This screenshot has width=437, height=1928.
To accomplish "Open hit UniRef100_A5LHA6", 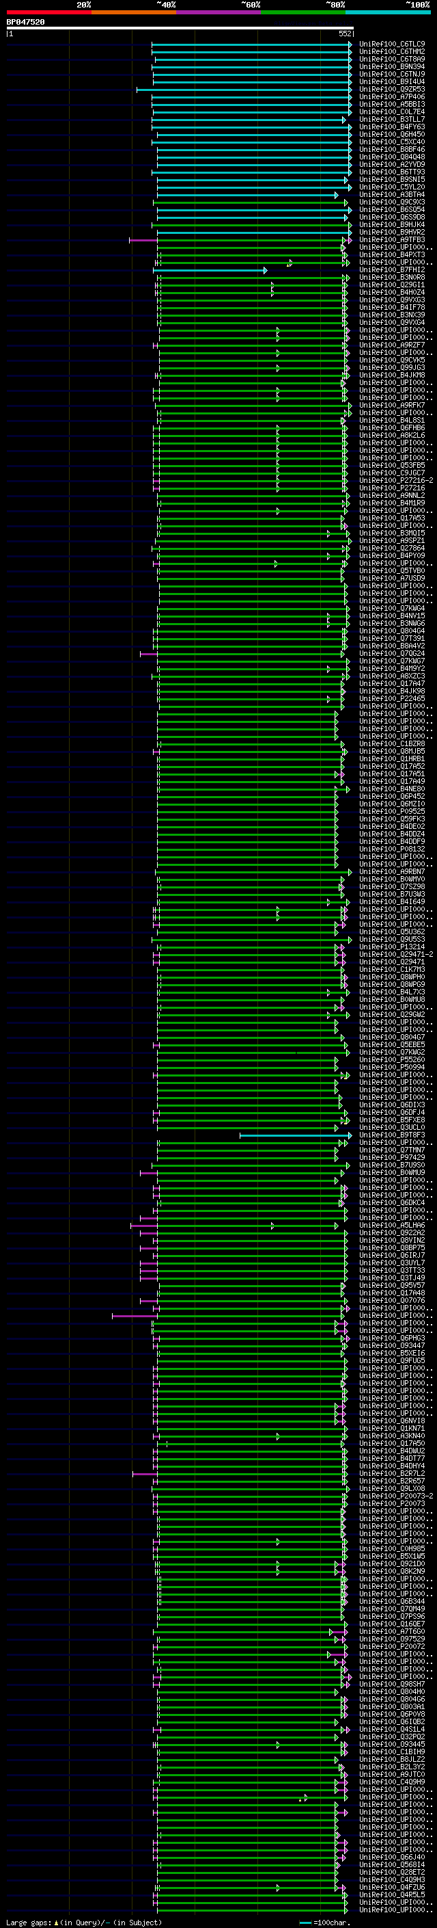I will pyautogui.click(x=392, y=1225).
